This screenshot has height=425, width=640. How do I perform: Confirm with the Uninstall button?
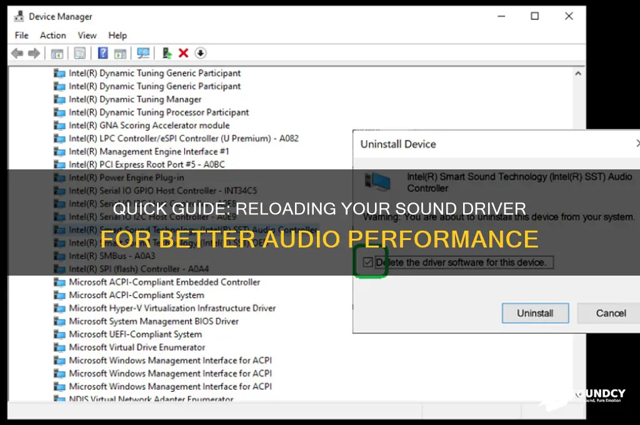pos(535,313)
